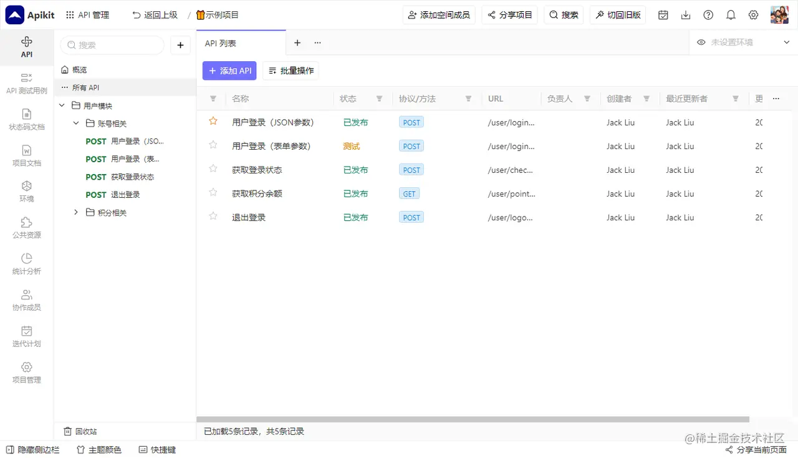Viewport: 798px width, 458px height.
Task: Select the API 列表 tab
Action: (219, 43)
